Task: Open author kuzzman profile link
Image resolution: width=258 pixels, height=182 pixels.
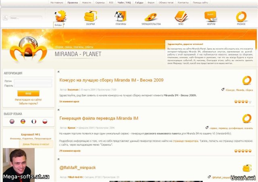Action: [x=73, y=90]
